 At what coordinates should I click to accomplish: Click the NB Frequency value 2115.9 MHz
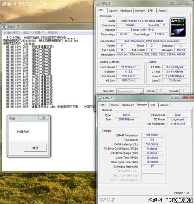[178, 124]
